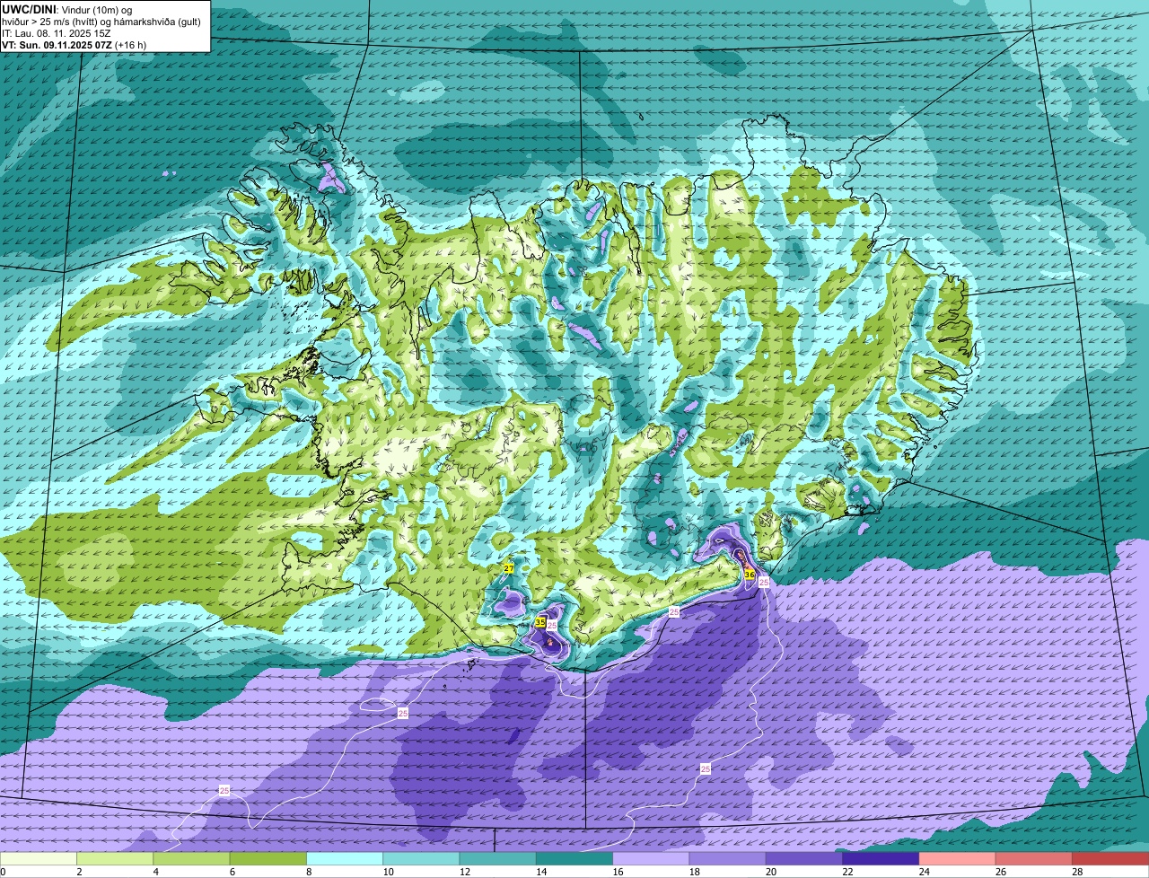Pick the legend swatch between 16 and 18
The width and height of the screenshot is (1149, 878).
[651, 859]
